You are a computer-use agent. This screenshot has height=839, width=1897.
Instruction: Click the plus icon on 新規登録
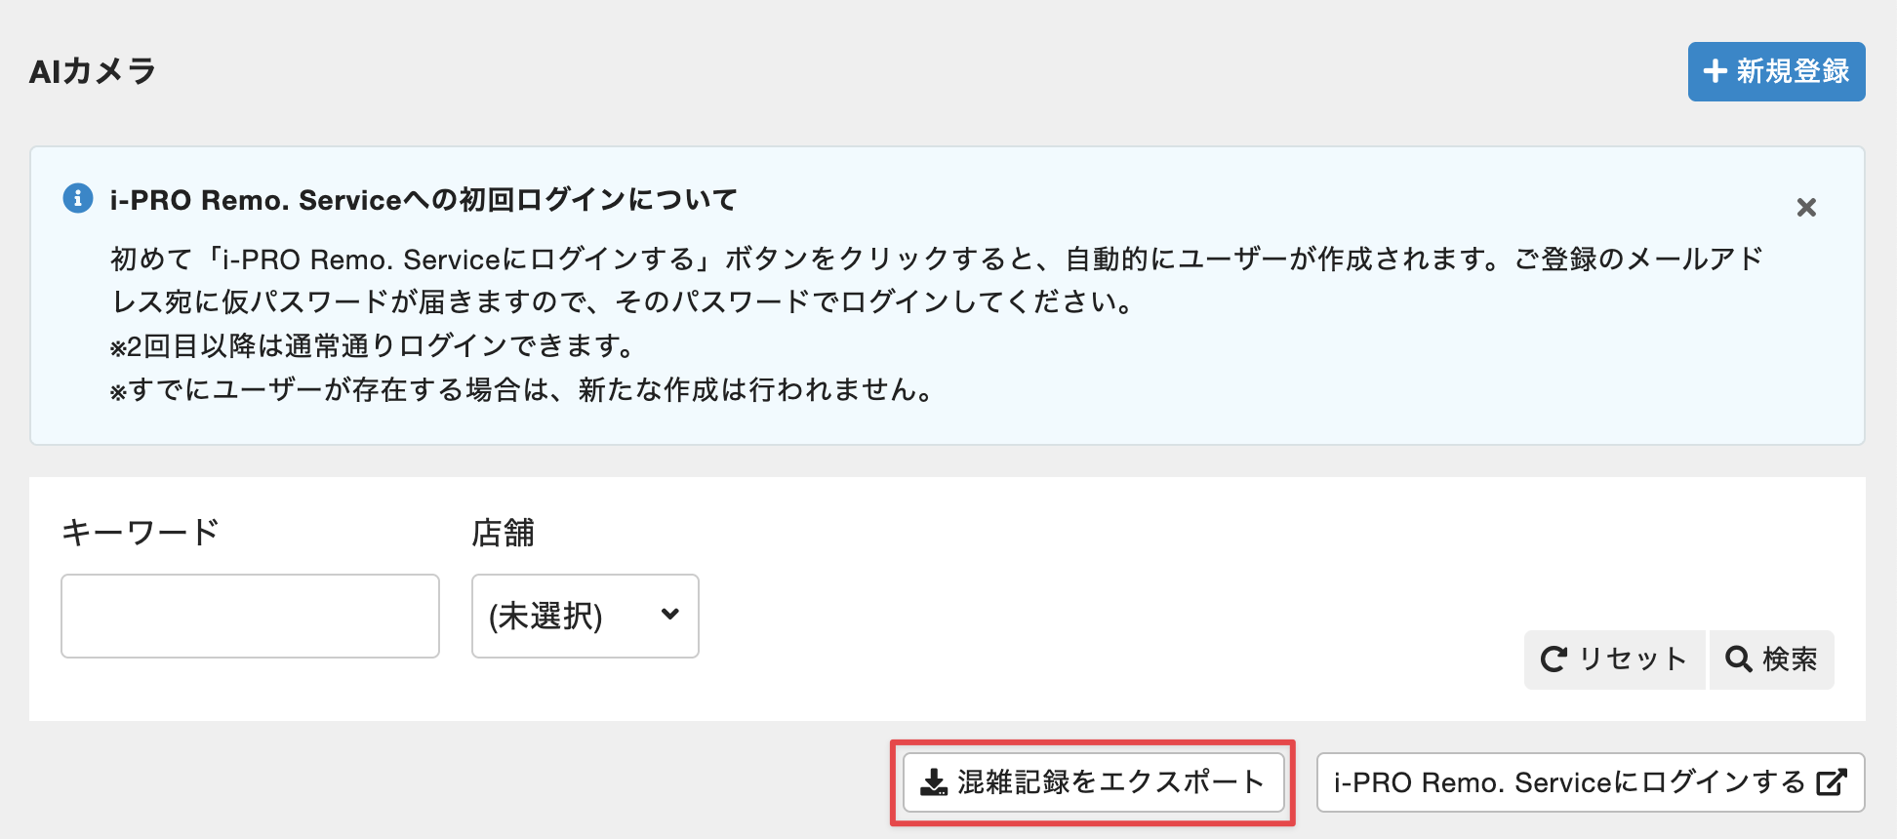coord(1715,71)
